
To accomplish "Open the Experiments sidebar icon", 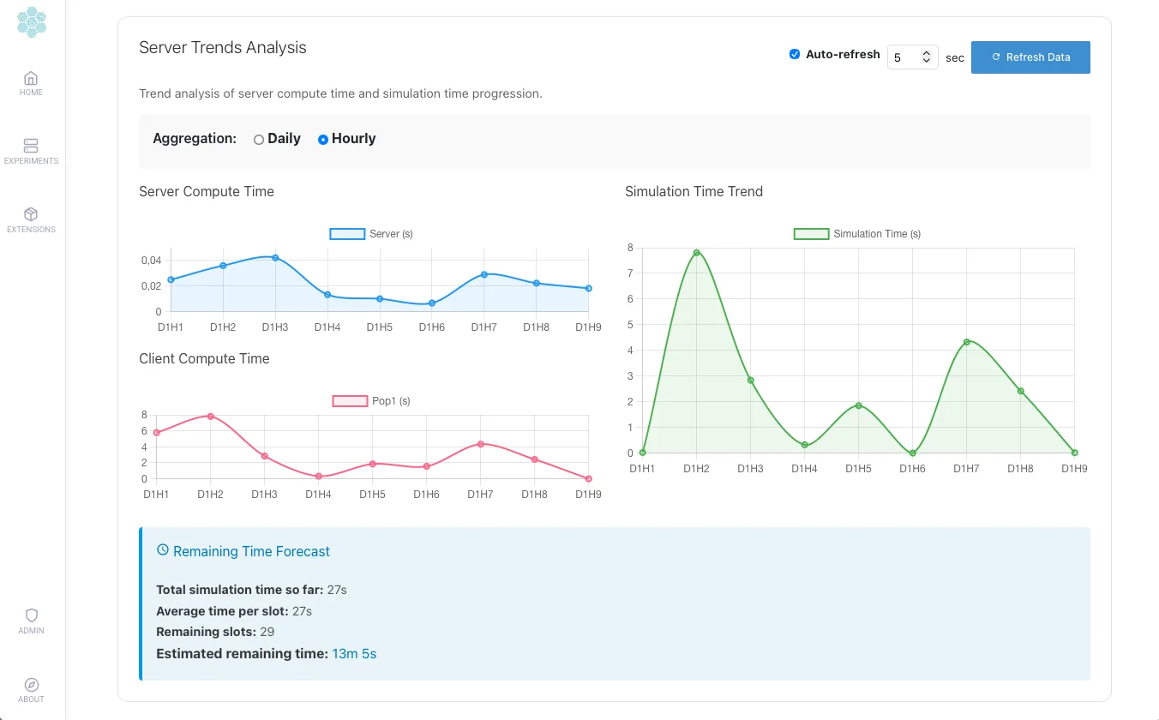I will [x=31, y=147].
